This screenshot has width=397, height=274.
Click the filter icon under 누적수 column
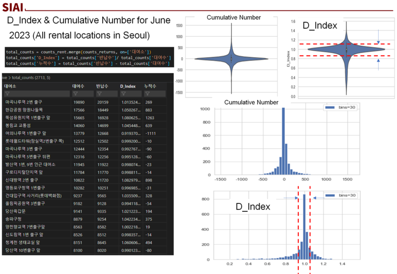click(x=146, y=93)
